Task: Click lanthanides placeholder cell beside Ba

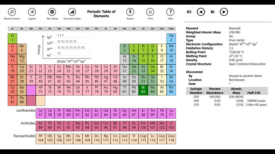Action: (x=31, y=90)
